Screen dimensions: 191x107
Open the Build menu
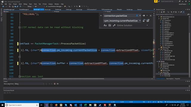point(20,4)
